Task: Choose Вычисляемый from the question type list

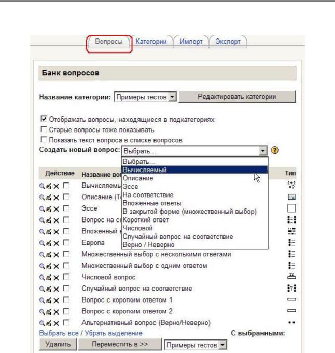Action: point(194,170)
